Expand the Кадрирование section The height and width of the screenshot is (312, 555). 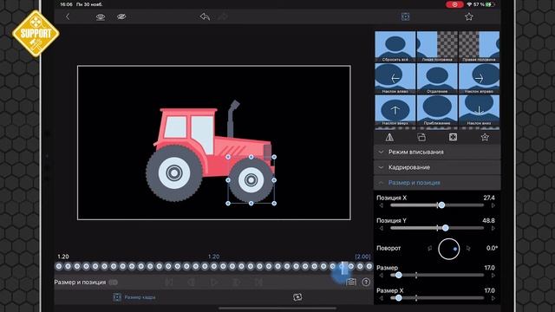437,167
